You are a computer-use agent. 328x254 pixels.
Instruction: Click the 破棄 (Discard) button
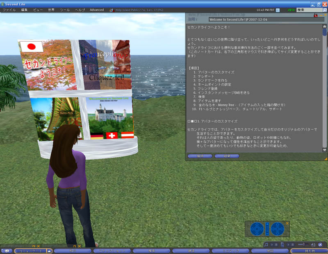click(x=227, y=156)
